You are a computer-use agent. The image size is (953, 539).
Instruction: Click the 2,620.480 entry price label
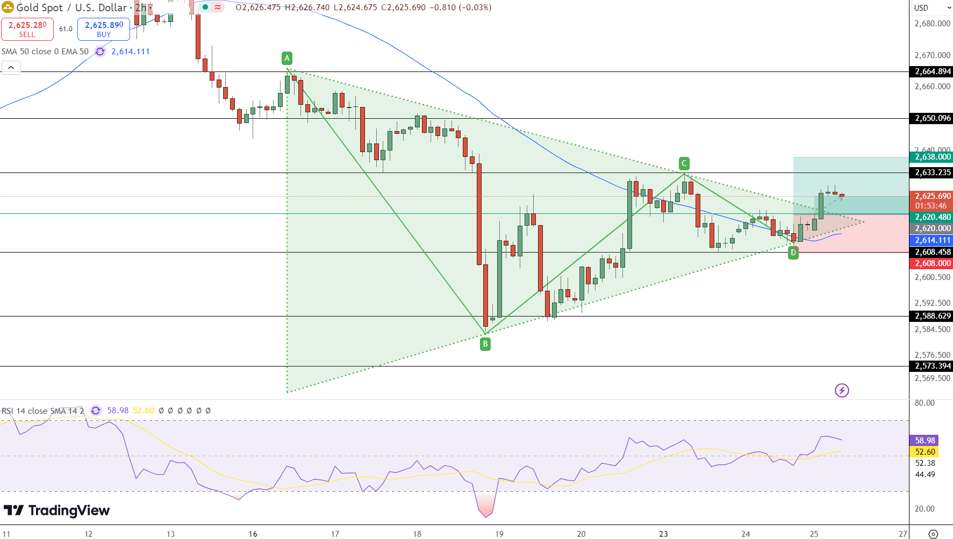931,217
